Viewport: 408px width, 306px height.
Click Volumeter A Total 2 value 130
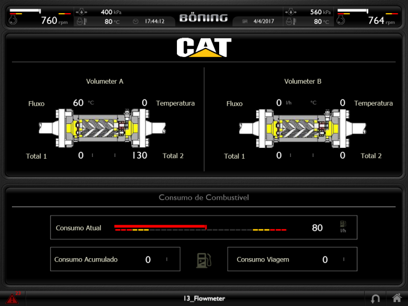tap(139, 155)
